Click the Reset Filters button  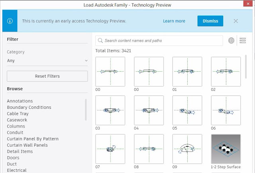[x=47, y=76]
